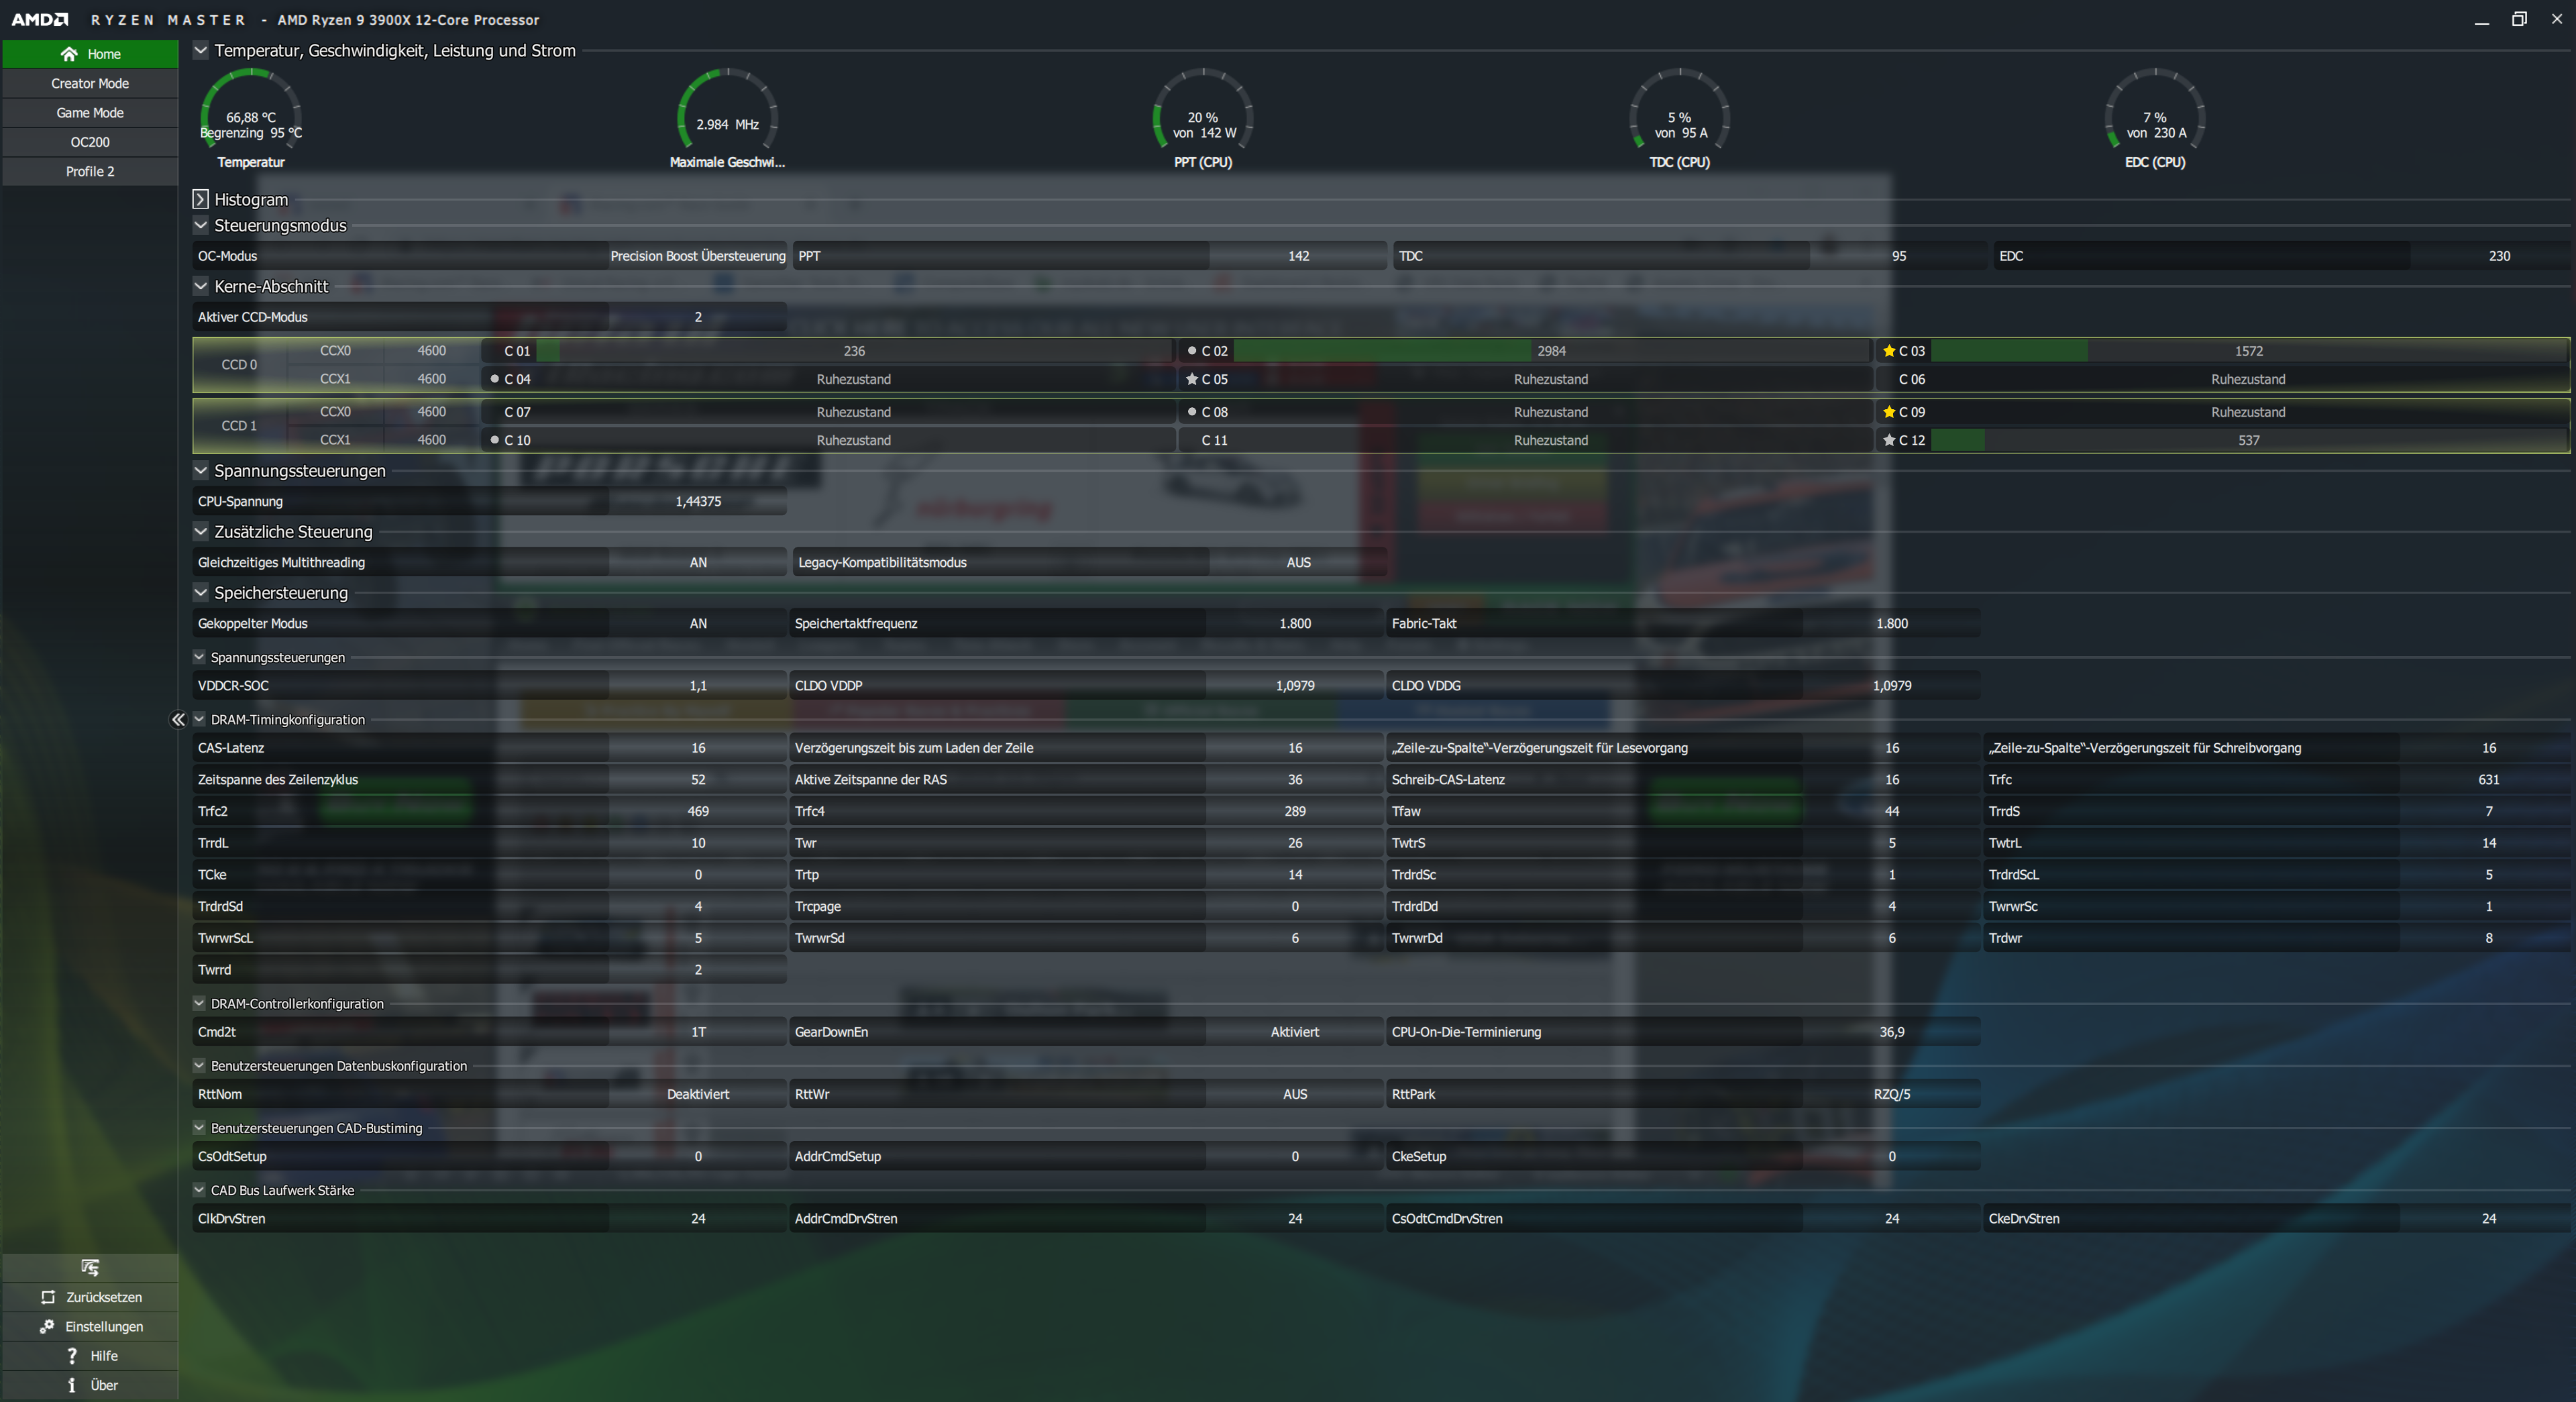Click the import/export profile icon
The width and height of the screenshot is (2576, 1402).
tap(90, 1267)
